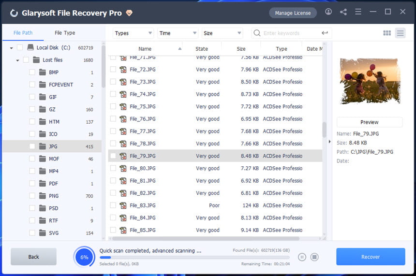The image size is (416, 276).
Task: Click the user account icon
Action: [x=328, y=12]
